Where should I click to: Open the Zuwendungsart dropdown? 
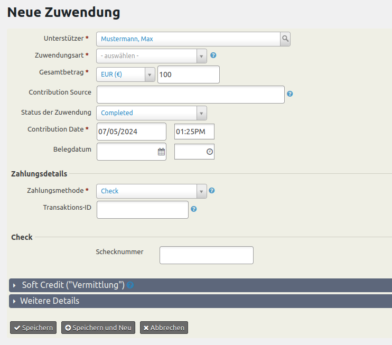coord(152,56)
